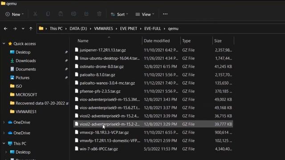Expand the first OneDrive entry
285x160 pixels.
click(4, 123)
